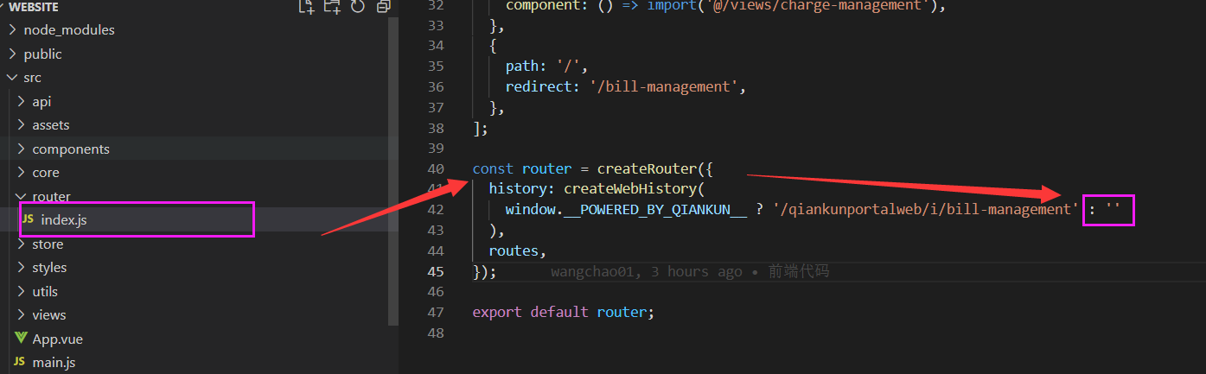Select the api folder label
The height and width of the screenshot is (374, 1206).
pos(41,102)
